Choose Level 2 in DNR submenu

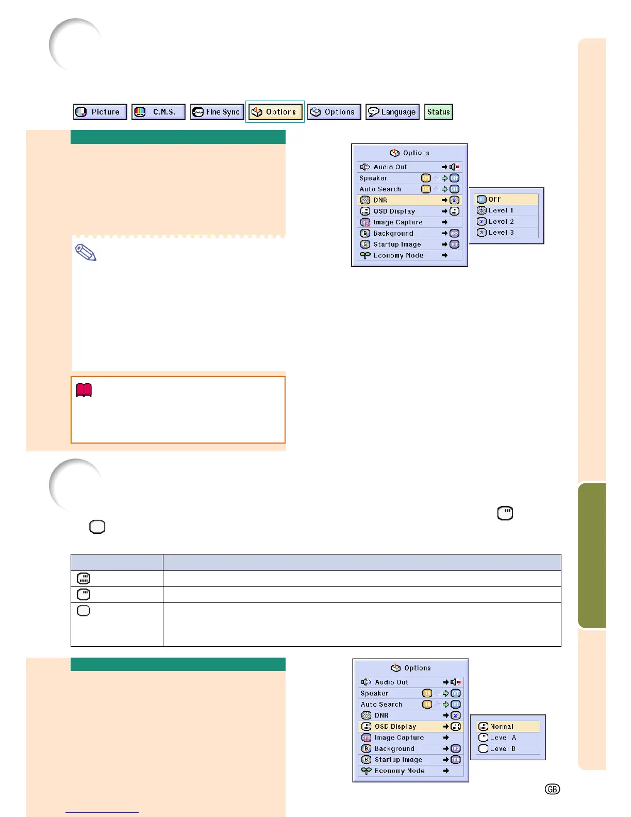(506, 221)
